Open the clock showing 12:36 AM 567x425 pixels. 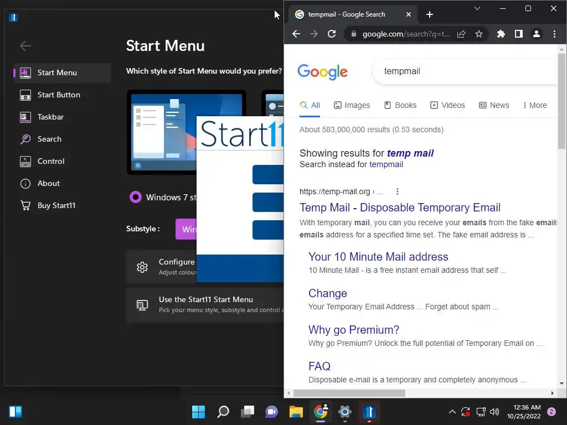point(524,412)
